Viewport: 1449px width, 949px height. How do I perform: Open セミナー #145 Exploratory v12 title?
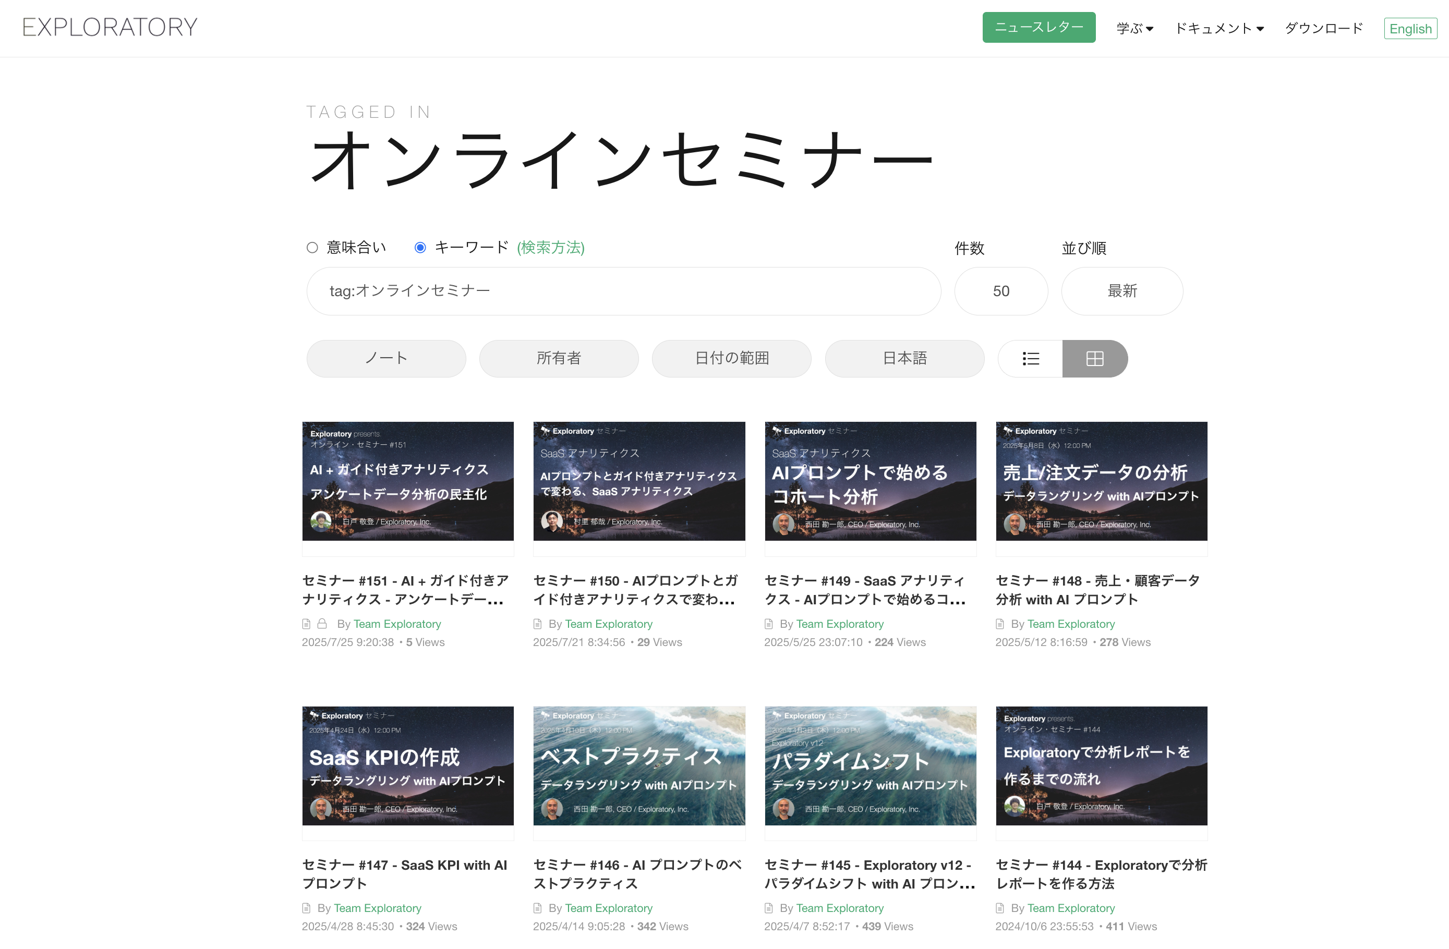tap(870, 874)
